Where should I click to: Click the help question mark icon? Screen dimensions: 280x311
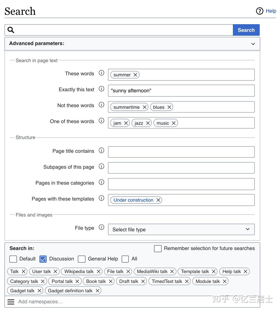[259, 11]
